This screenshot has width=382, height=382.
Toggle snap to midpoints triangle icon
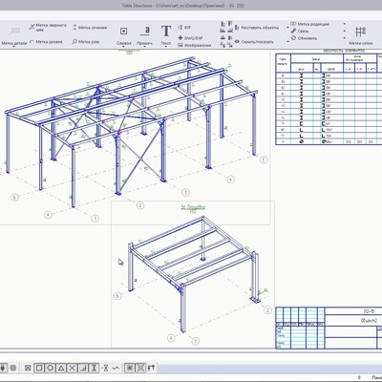pyautogui.click(x=61, y=368)
